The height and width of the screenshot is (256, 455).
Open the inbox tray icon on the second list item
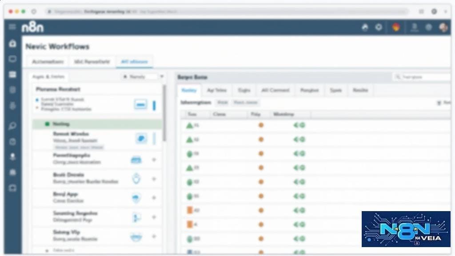[x=136, y=160]
